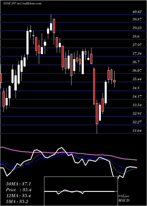Click the 34.17 price label
Screen dimensions: 147x206
coord(137,97)
